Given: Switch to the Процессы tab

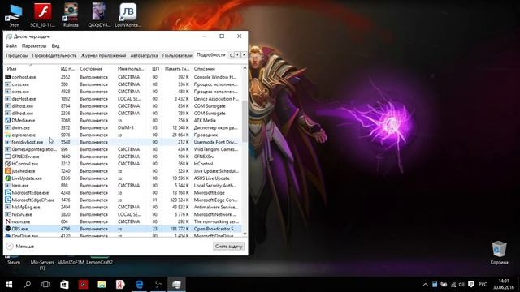Looking at the screenshot, I should pyautogui.click(x=17, y=55).
